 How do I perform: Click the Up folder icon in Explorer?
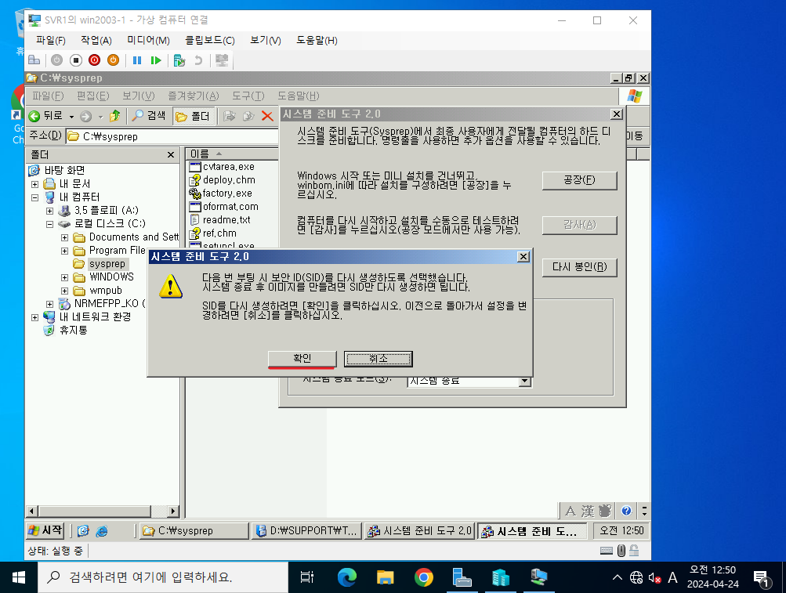pyautogui.click(x=114, y=116)
